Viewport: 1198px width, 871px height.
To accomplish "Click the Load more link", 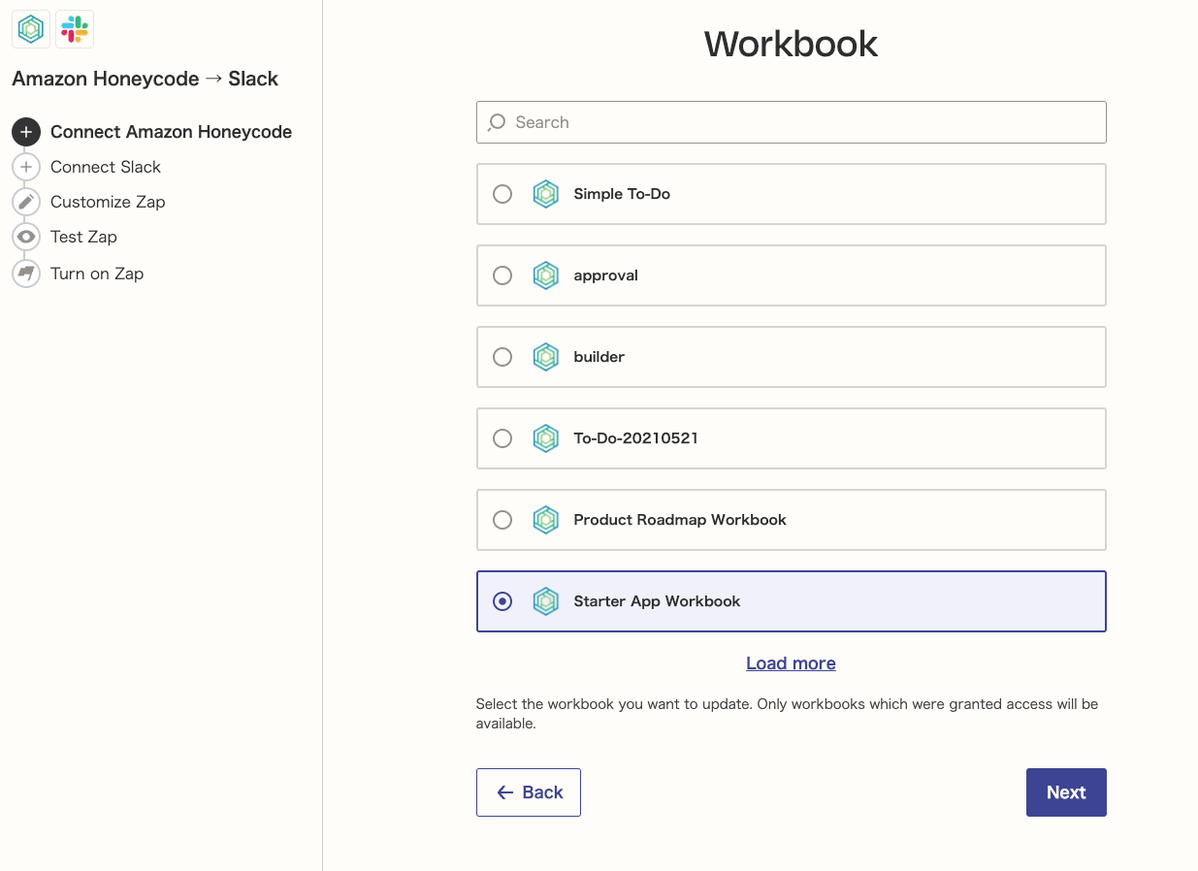I will (791, 663).
